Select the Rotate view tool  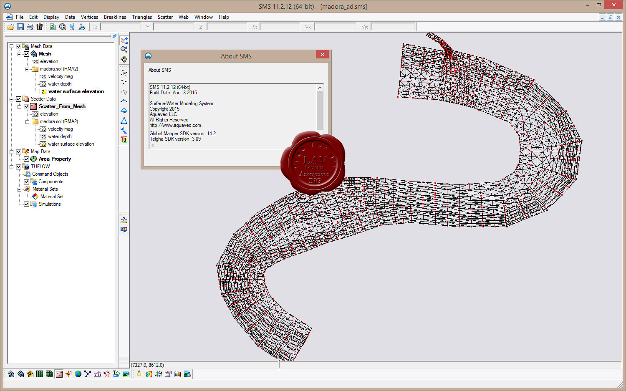tap(124, 59)
